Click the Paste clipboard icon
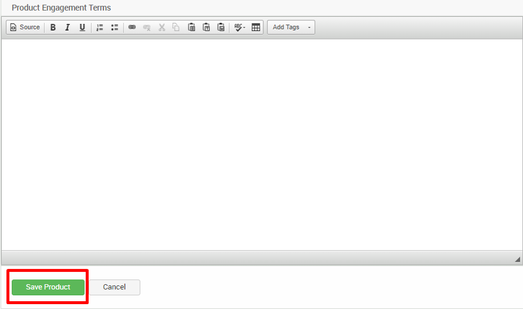Screen dimensions: 523x310 click(x=192, y=28)
